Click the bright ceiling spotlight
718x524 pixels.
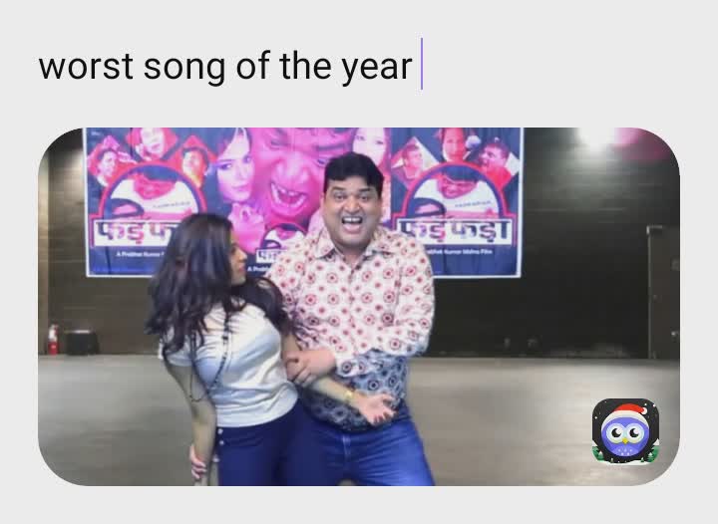(595, 138)
